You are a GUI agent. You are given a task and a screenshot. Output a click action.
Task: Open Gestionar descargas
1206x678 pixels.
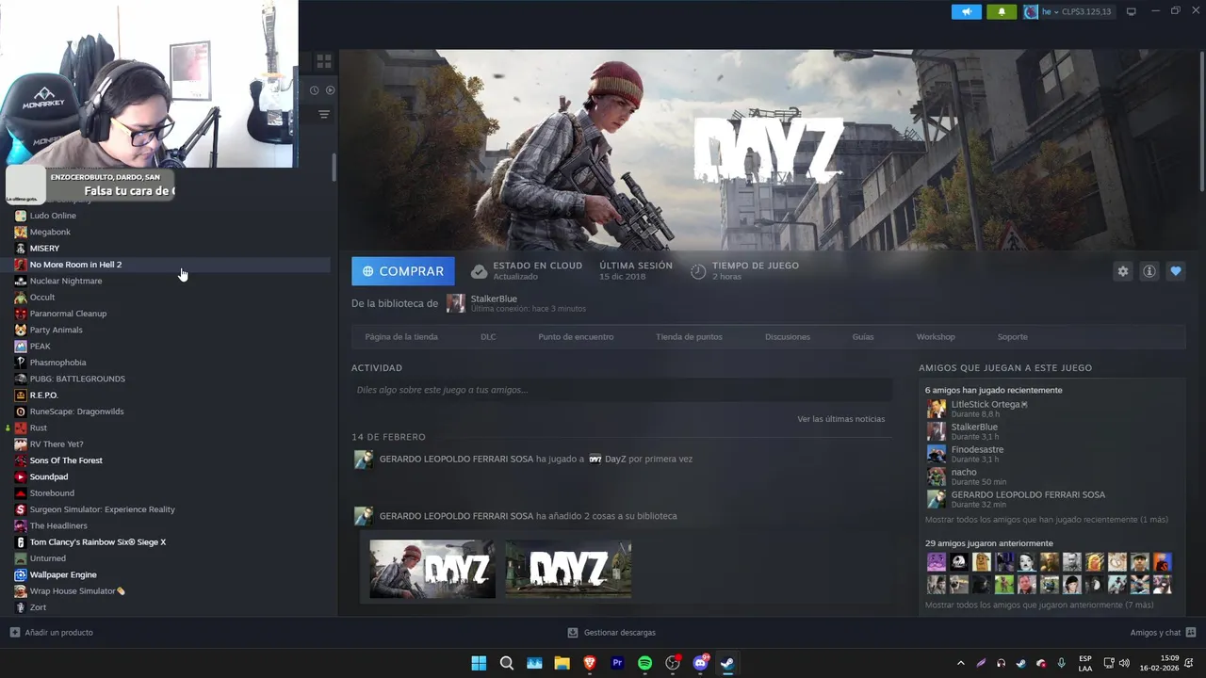click(611, 633)
